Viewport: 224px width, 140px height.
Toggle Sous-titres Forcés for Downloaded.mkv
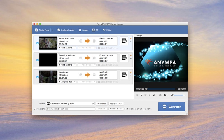[99, 65]
